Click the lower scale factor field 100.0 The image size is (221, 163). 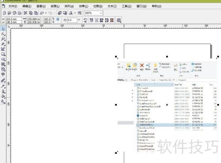tap(47, 22)
